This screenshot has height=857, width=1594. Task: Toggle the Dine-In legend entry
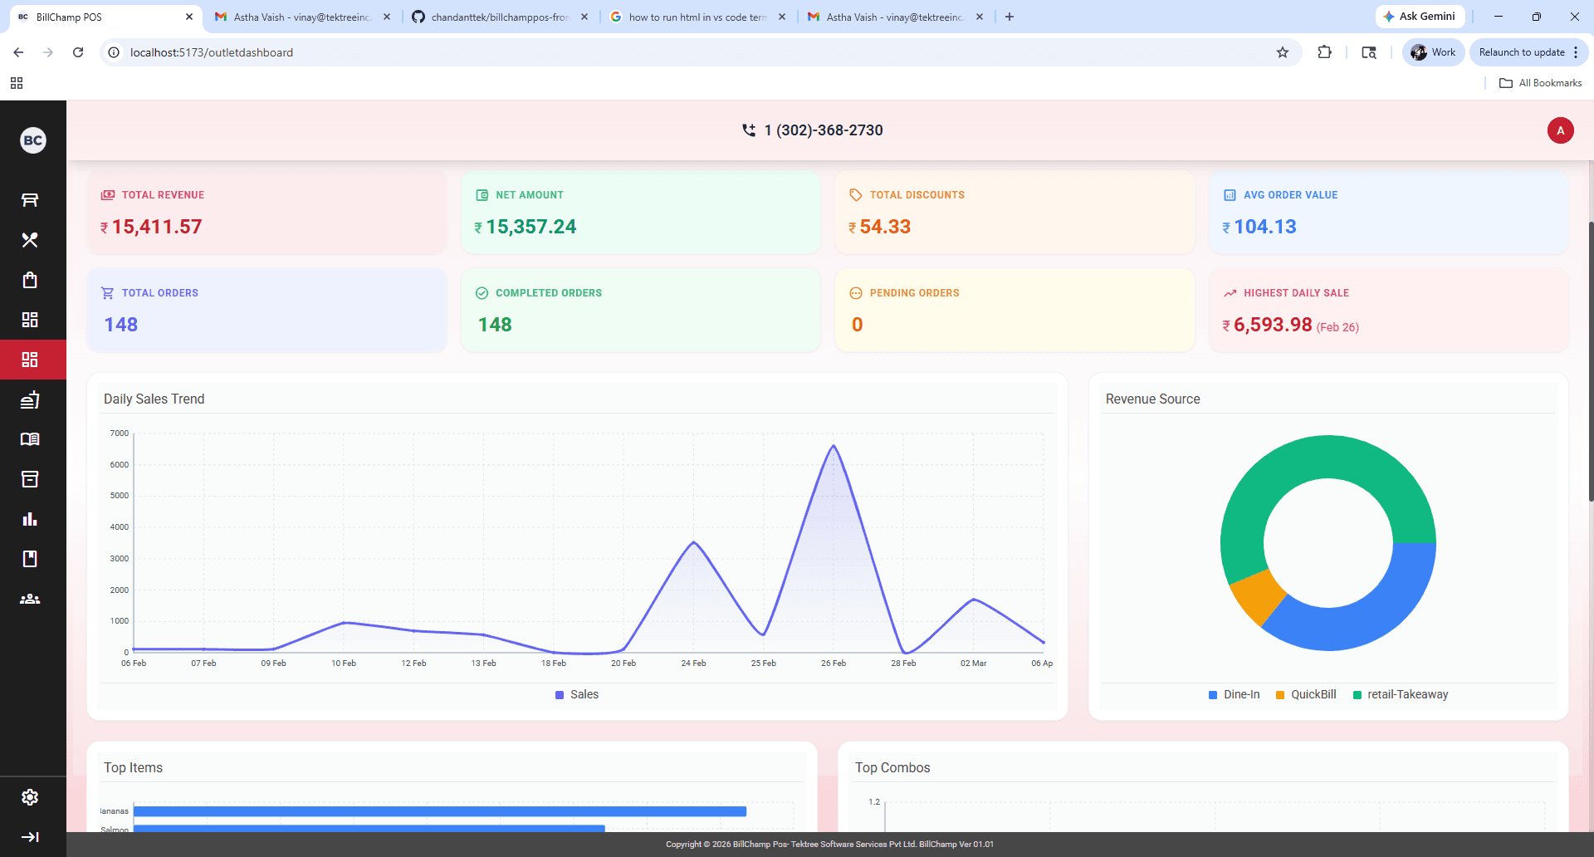[1235, 694]
